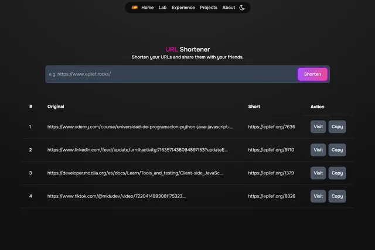Screen dimensions: 375x250
Task: Visit the epilef.org/9710 link
Action: coord(318,150)
